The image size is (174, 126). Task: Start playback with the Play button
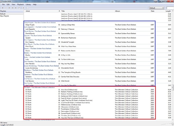pos(9,8)
